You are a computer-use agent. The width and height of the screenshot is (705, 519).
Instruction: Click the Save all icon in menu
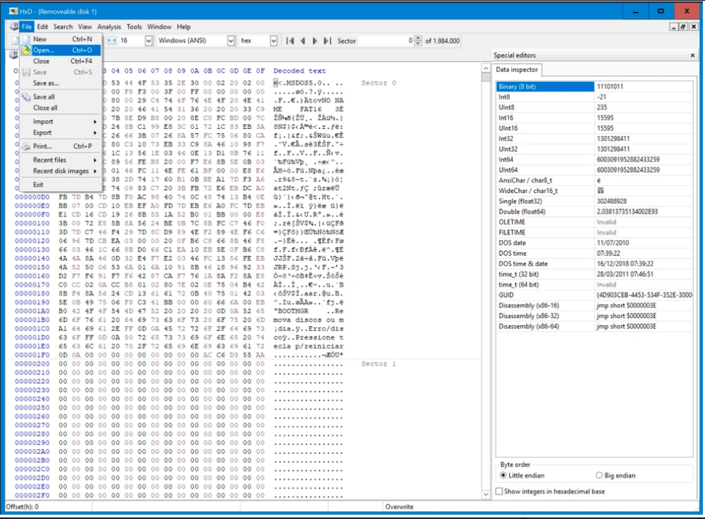pyautogui.click(x=26, y=97)
